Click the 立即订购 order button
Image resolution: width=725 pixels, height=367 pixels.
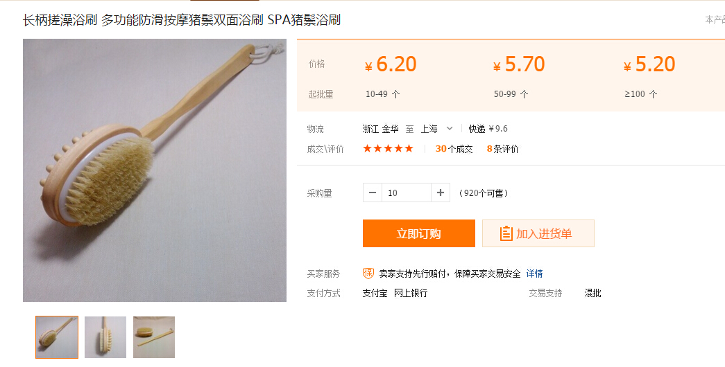(x=418, y=233)
